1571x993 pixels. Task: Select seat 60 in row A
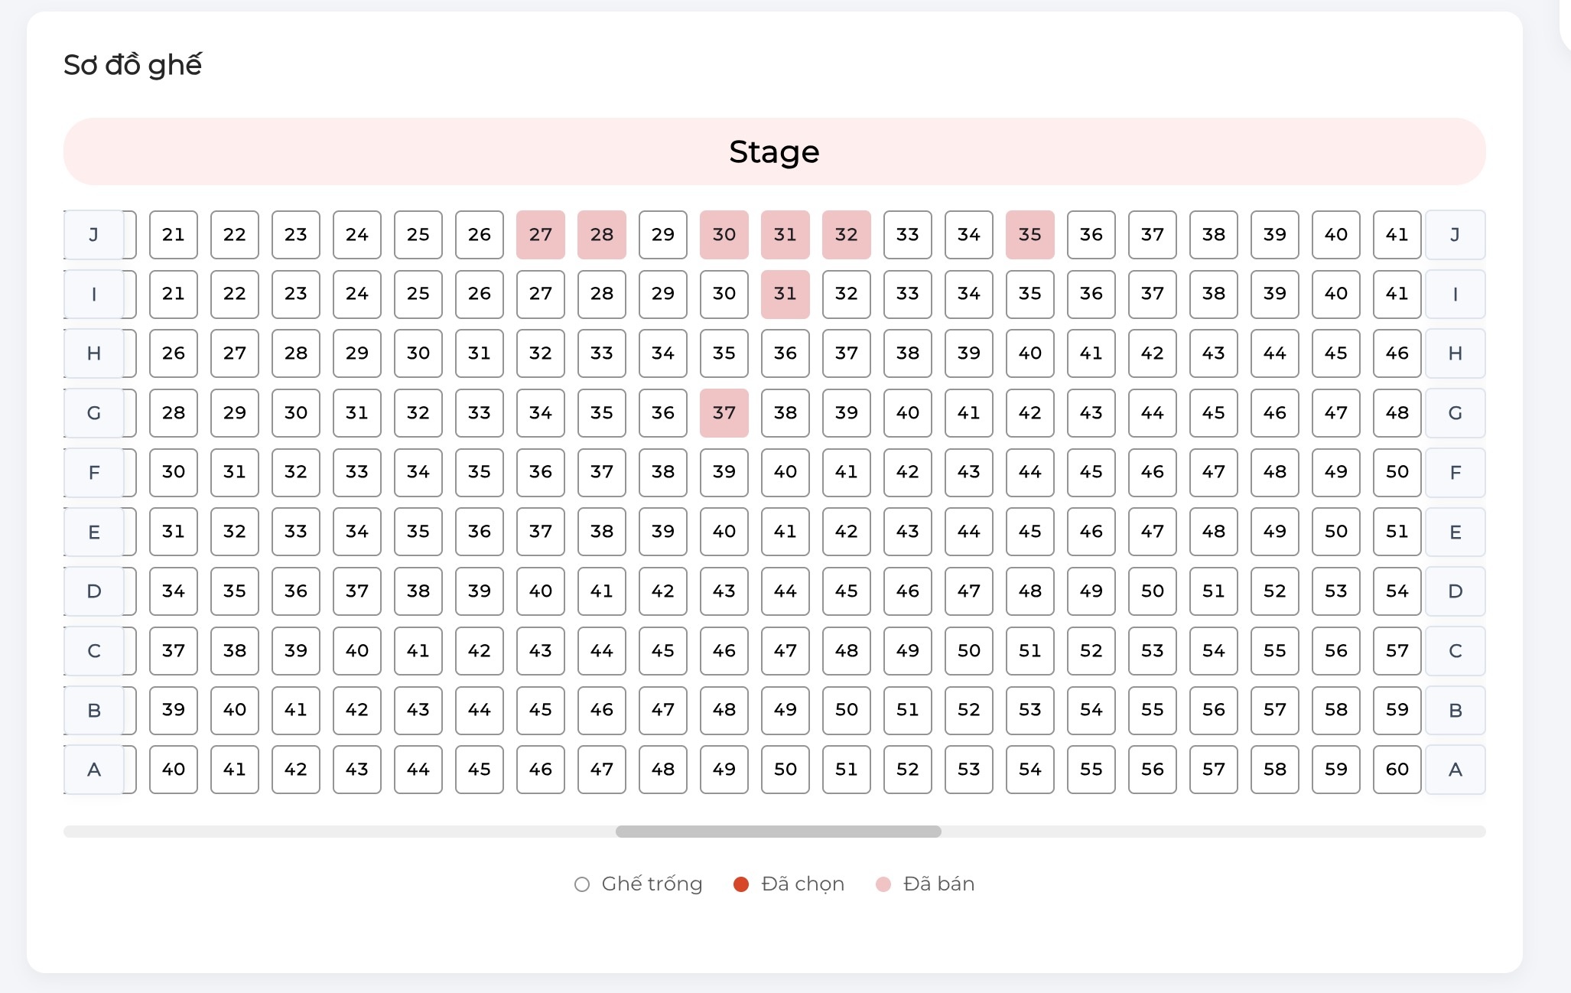[x=1397, y=770]
